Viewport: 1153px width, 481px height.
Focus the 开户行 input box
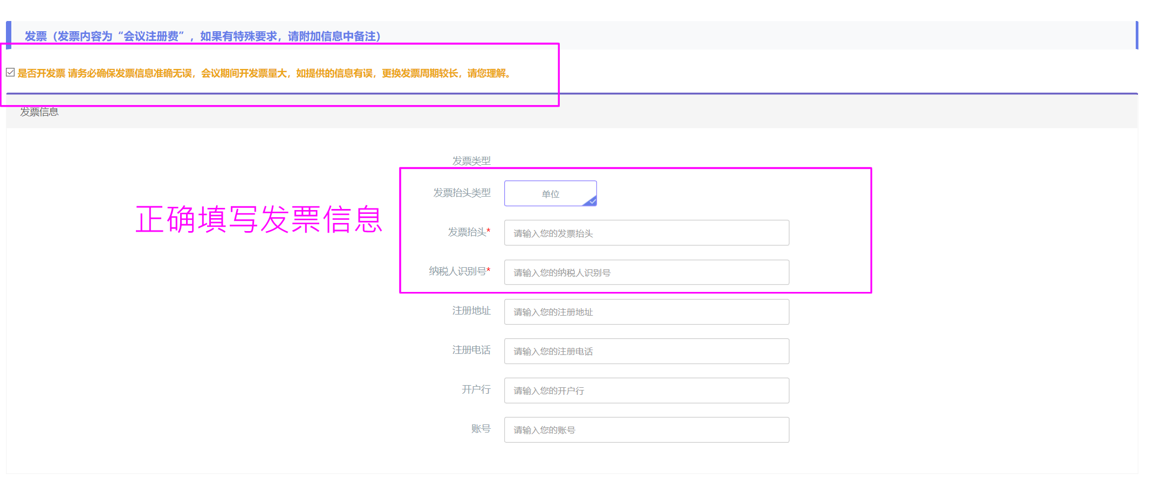click(x=646, y=391)
